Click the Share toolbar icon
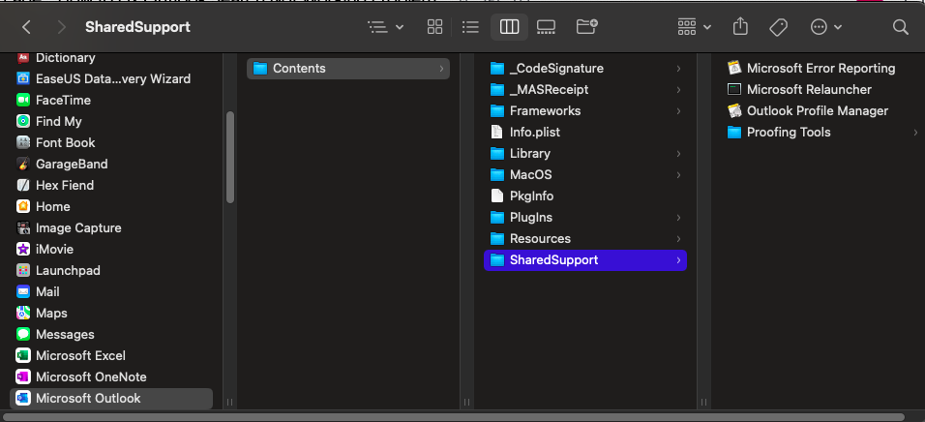This screenshot has width=925, height=422. pyautogui.click(x=740, y=27)
